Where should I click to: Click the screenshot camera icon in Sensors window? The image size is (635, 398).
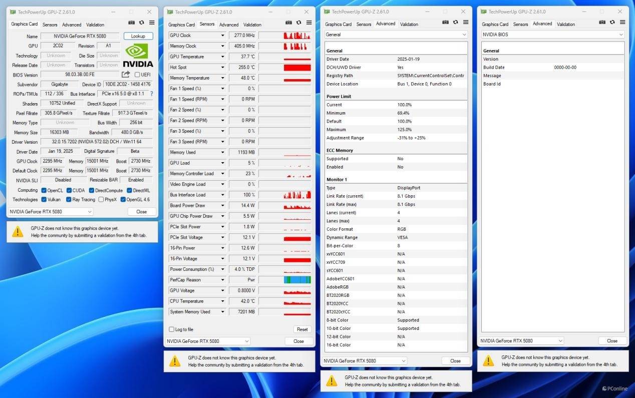(288, 23)
